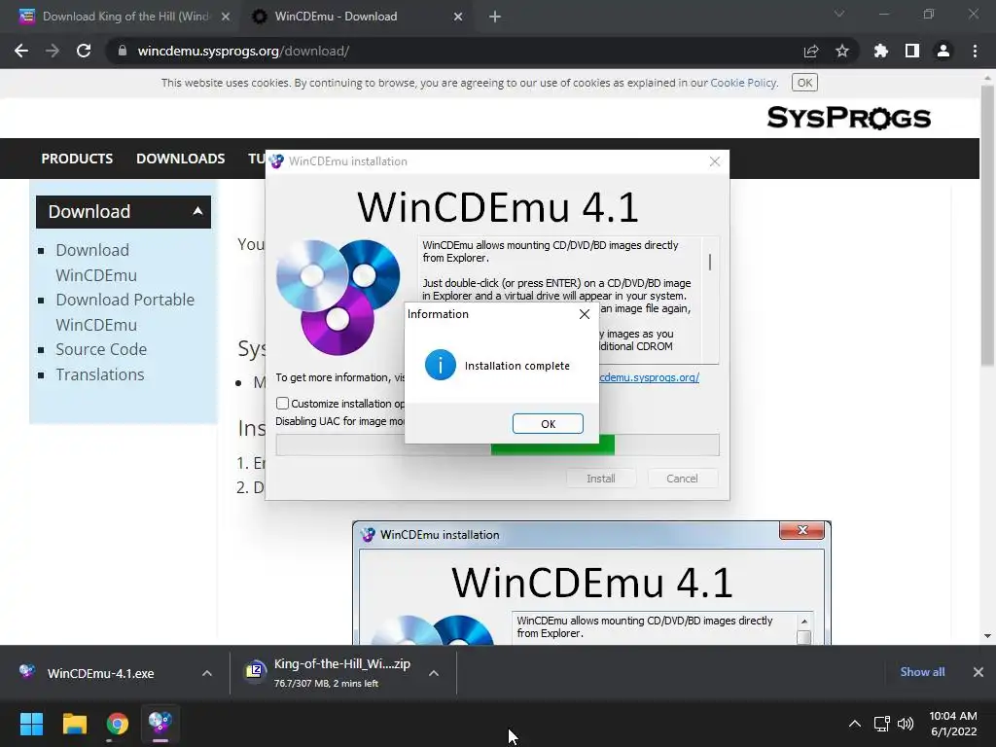Close the downloads bar

(x=978, y=672)
